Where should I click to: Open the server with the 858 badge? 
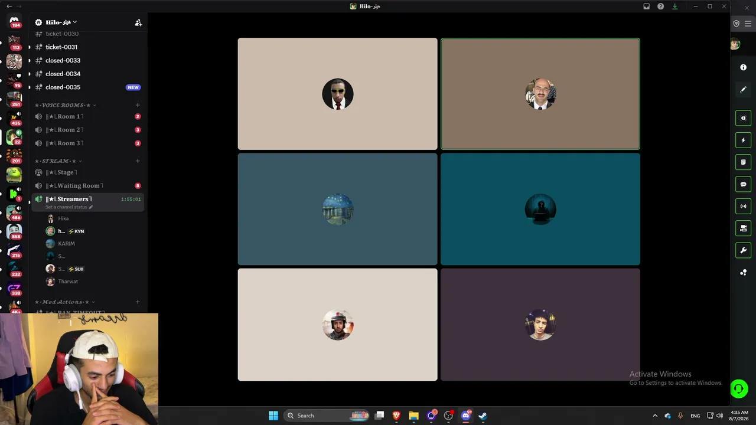pyautogui.click(x=14, y=231)
